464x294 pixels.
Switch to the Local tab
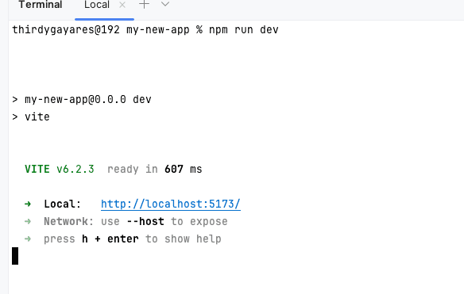click(x=97, y=5)
